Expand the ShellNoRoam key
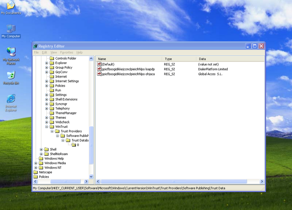The width and height of the screenshot is (292, 210). point(41,154)
